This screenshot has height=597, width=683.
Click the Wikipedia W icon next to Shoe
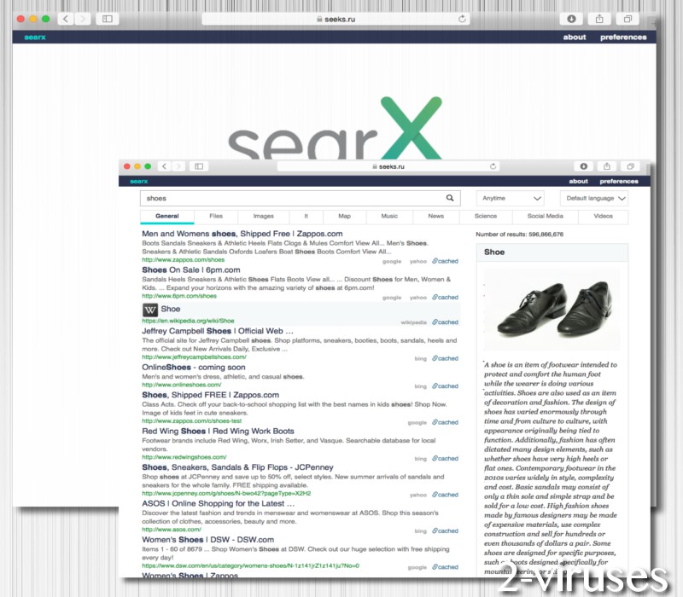(x=149, y=310)
